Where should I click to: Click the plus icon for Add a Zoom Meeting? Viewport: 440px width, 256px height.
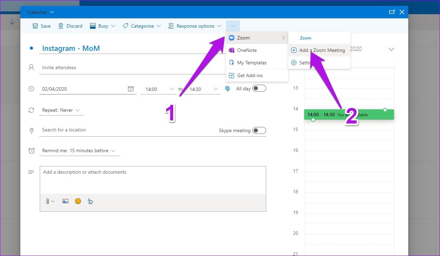pos(294,50)
